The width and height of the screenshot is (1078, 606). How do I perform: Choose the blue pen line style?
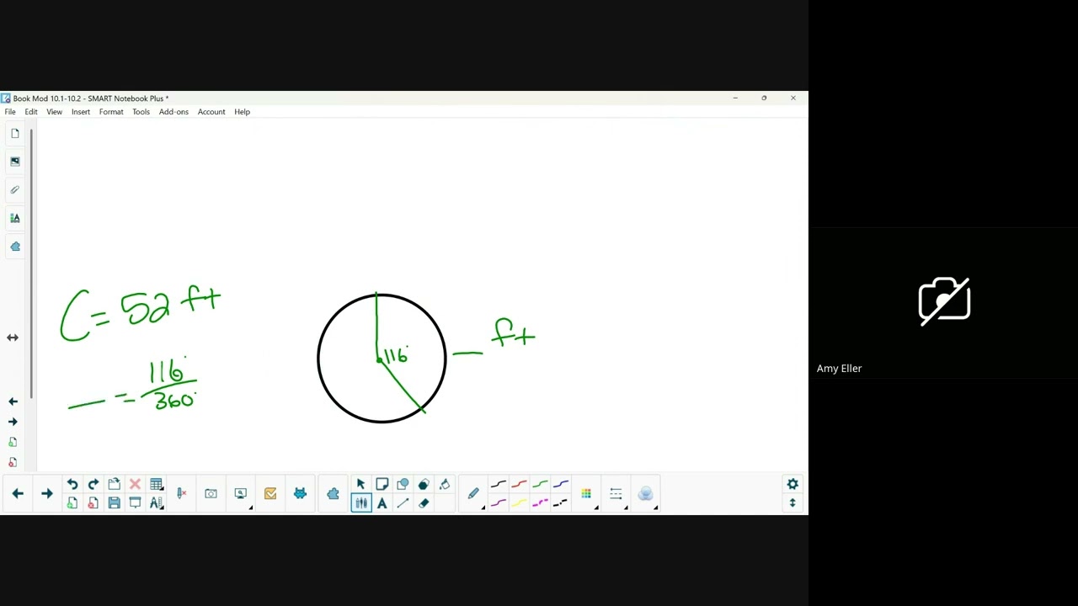[x=561, y=484]
